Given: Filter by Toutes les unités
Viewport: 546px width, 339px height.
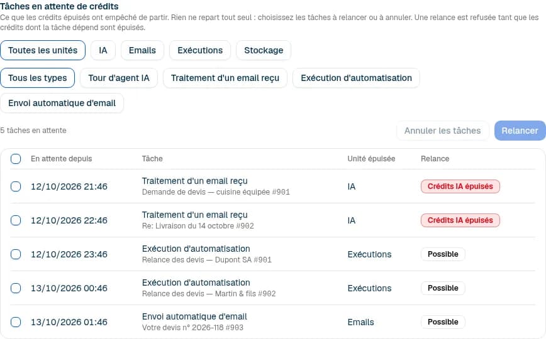Looking at the screenshot, I should (x=43, y=50).
